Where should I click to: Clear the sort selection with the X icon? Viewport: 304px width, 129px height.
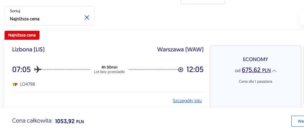87,17
